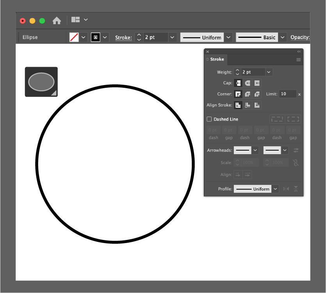Click the first gap field in Stroke panel
326x293 pixels.
pyautogui.click(x=229, y=130)
